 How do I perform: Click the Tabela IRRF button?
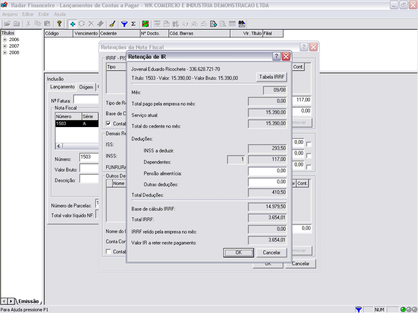coord(272,78)
